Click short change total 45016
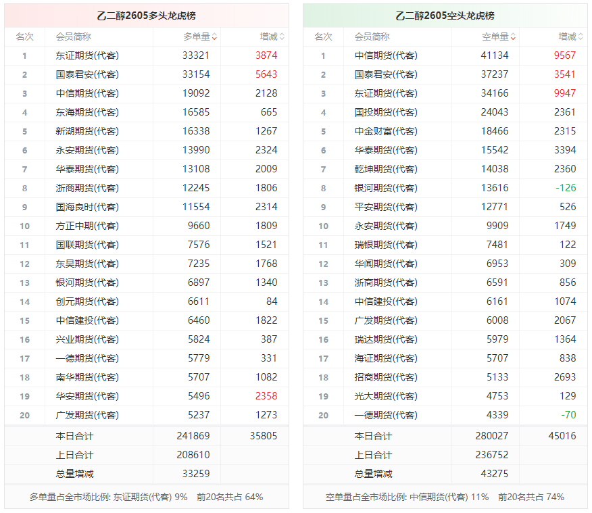The image size is (592, 513). [x=562, y=436]
